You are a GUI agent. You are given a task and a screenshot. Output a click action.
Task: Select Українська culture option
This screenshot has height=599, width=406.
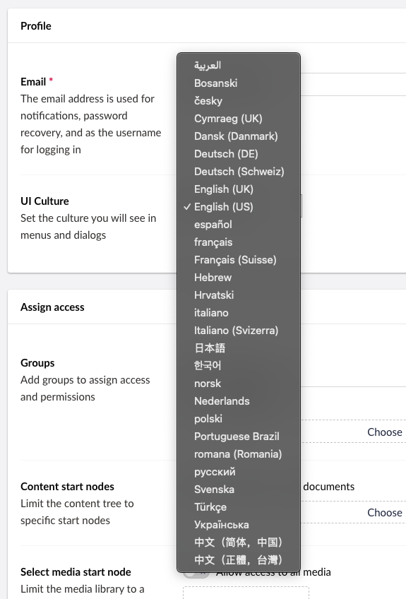(x=239, y=525)
